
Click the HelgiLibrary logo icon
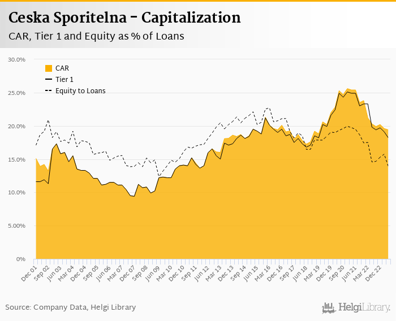pyautogui.click(x=329, y=308)
